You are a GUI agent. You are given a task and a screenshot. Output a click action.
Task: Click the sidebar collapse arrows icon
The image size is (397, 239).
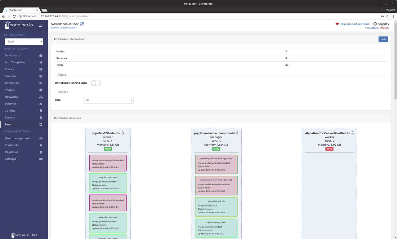point(41,26)
